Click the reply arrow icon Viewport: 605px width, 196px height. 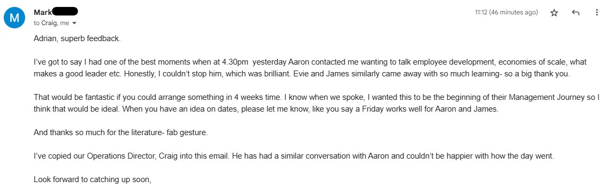point(575,13)
